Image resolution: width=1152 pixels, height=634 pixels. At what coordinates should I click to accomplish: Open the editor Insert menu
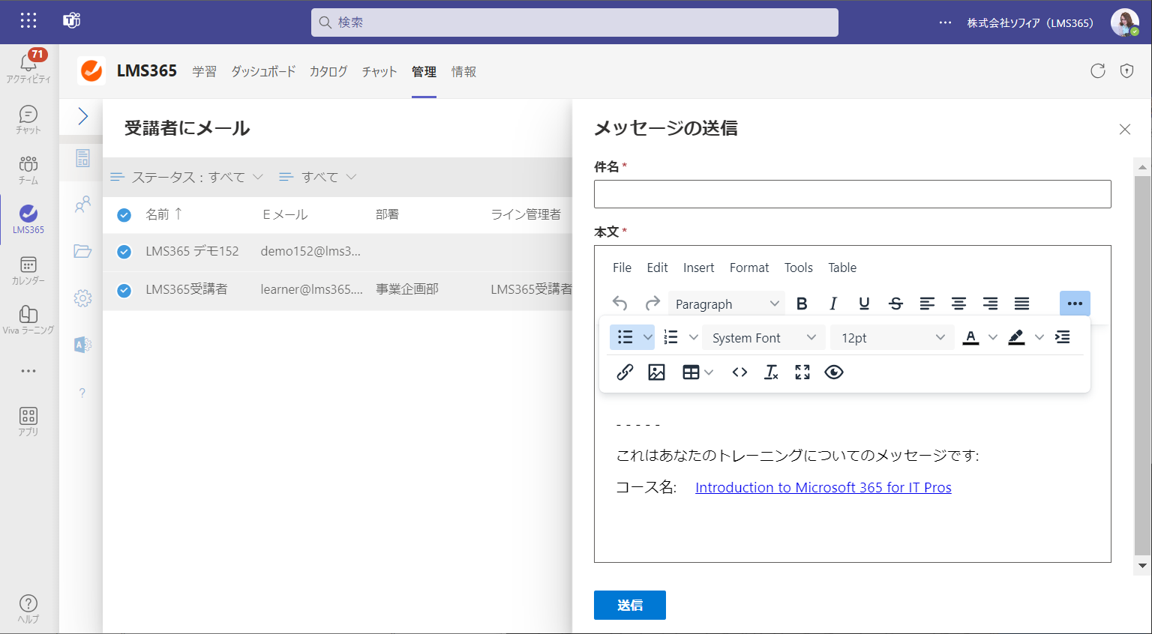point(698,268)
